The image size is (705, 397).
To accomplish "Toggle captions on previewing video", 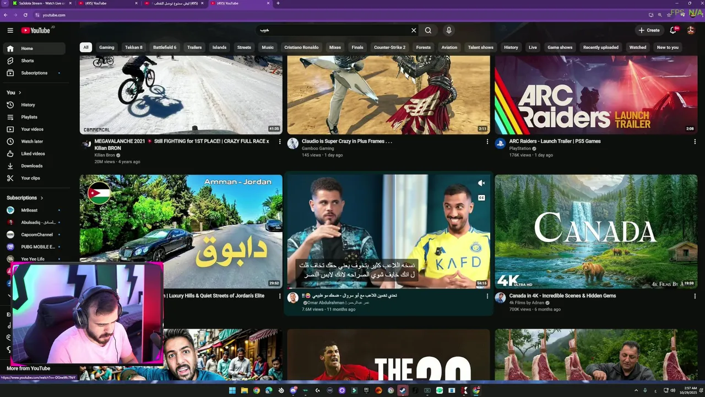I will (x=481, y=197).
